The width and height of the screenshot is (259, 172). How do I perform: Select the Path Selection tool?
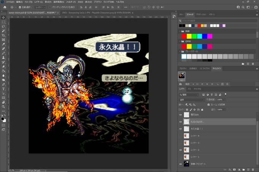click(x=3, y=93)
